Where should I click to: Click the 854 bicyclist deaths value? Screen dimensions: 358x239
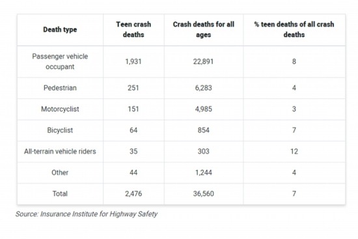(x=204, y=130)
